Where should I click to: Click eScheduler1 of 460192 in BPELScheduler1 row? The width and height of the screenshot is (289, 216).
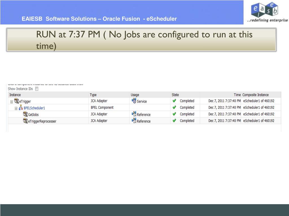pyautogui.click(x=259, y=107)
